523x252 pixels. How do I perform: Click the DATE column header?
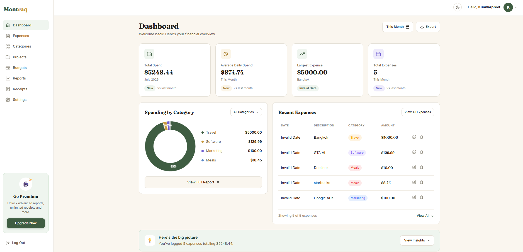[x=285, y=126]
